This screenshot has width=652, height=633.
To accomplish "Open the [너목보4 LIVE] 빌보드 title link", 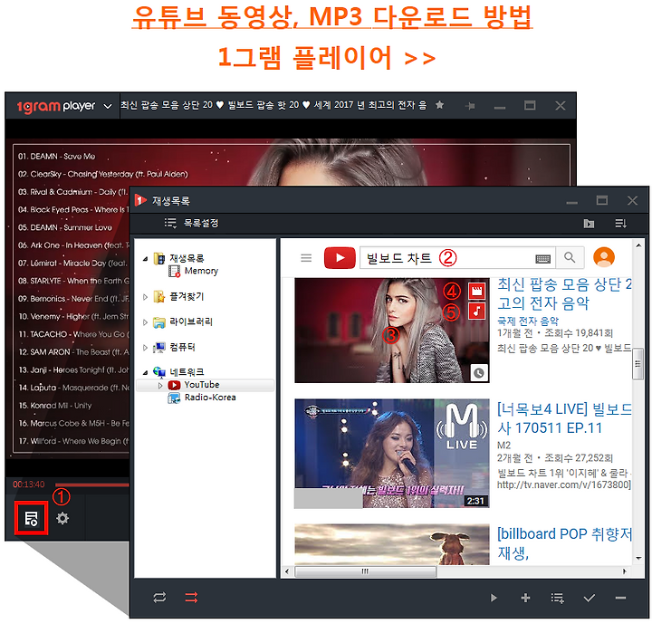I will click(564, 418).
